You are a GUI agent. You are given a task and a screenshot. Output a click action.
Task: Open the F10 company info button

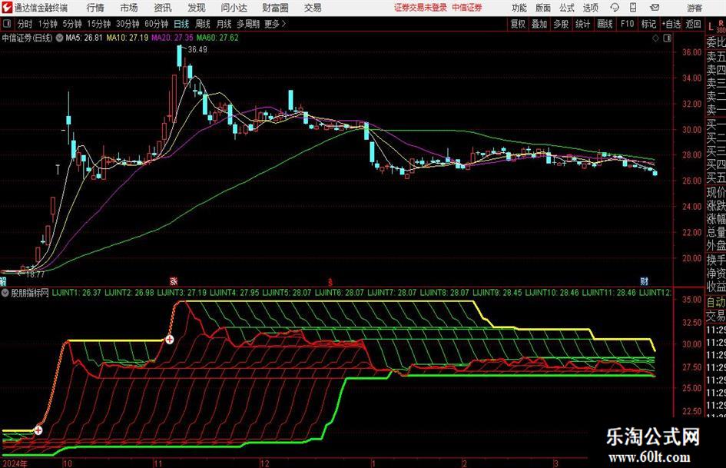(x=628, y=24)
